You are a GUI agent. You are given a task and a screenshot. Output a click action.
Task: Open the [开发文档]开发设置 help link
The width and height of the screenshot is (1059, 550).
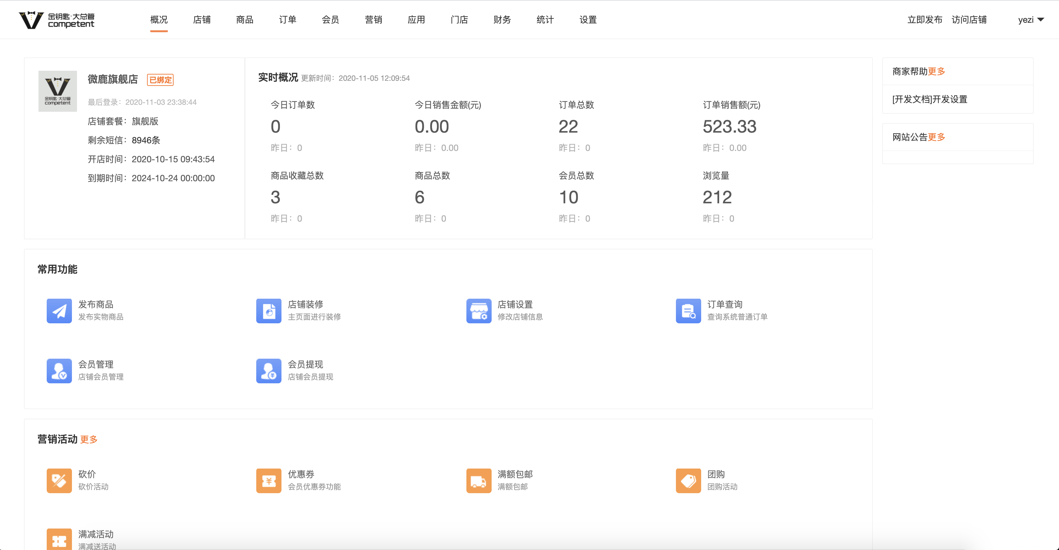pos(930,99)
